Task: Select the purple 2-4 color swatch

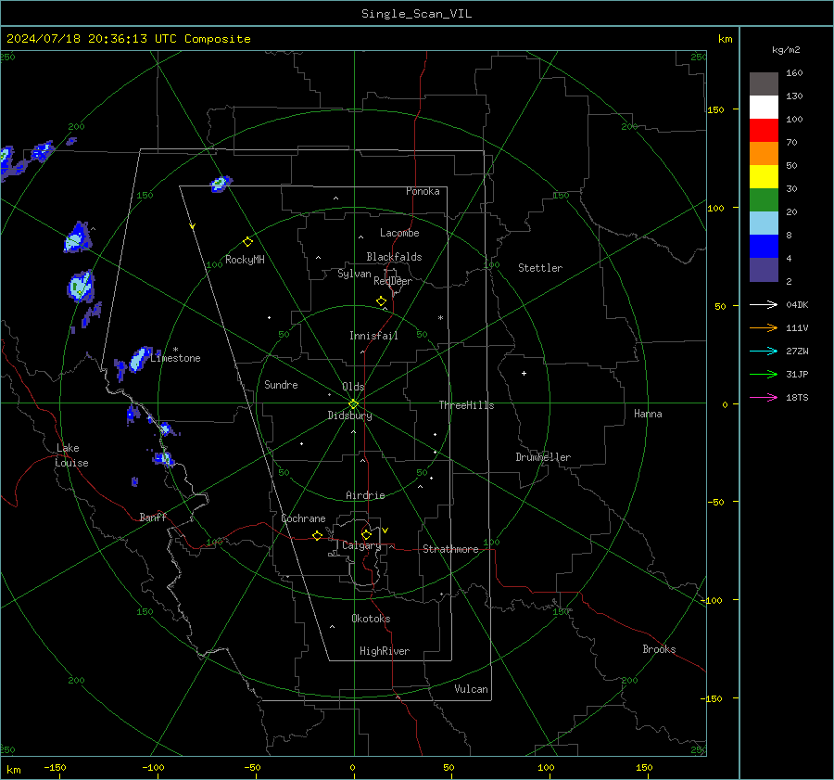Action: pos(764,269)
